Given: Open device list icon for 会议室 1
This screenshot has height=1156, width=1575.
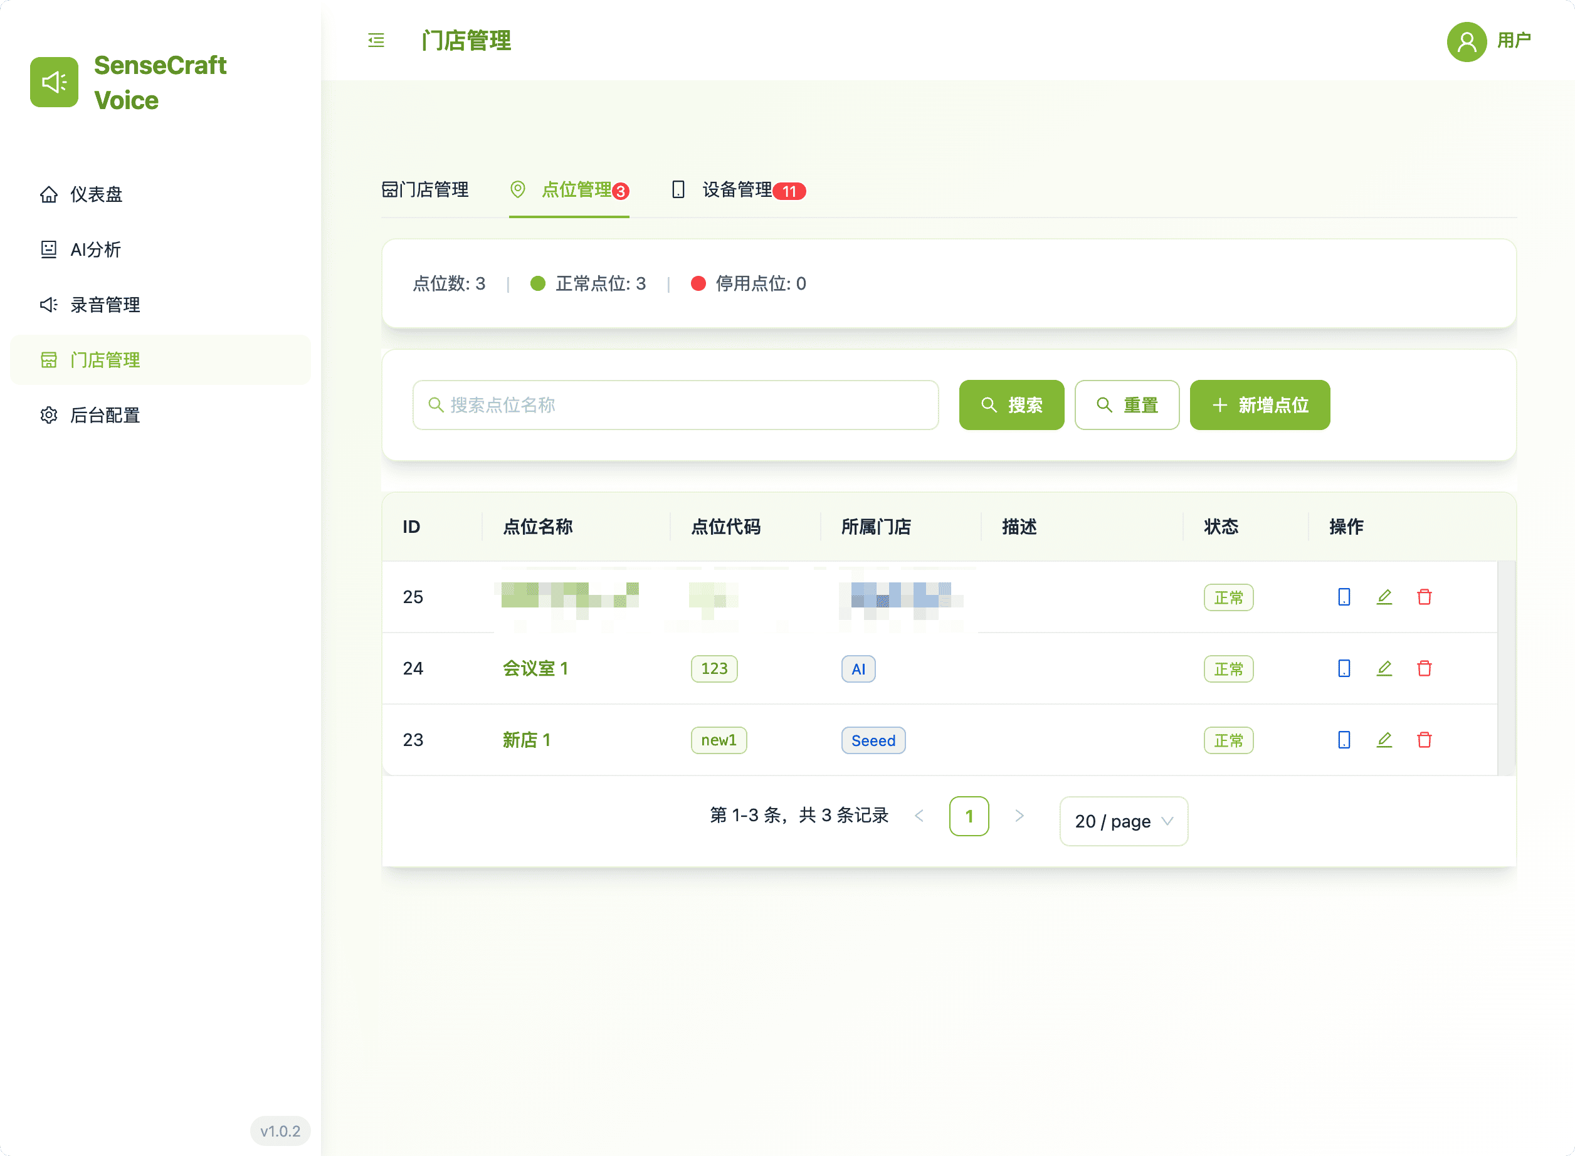Looking at the screenshot, I should click(1343, 669).
